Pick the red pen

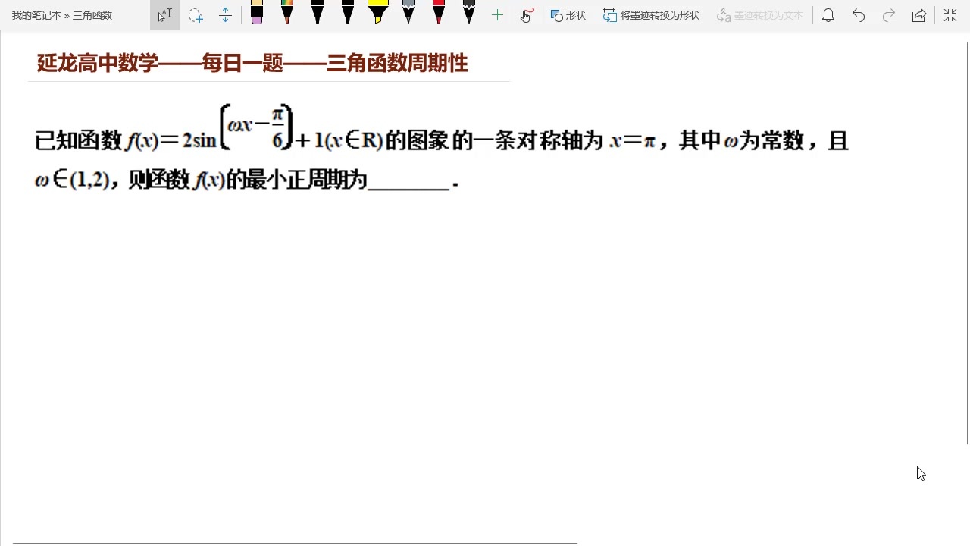439,13
